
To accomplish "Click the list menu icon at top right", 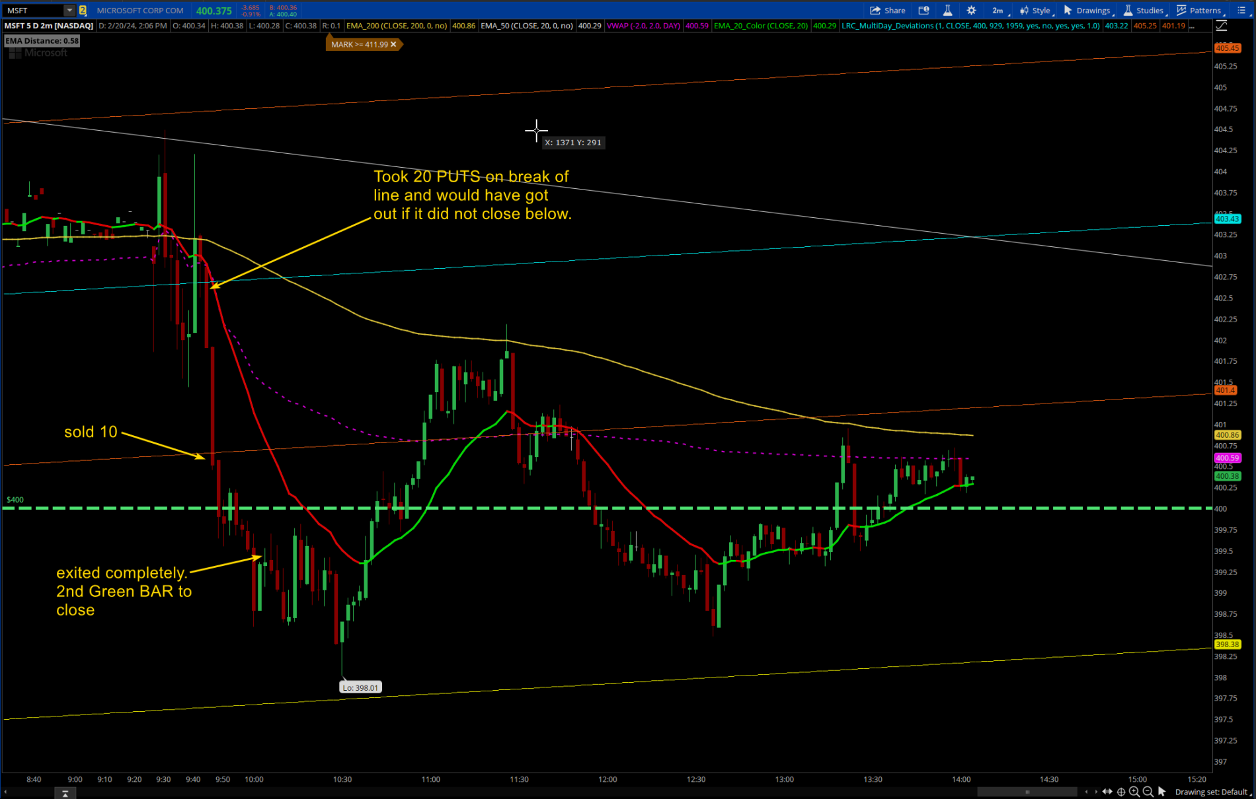I will [x=1241, y=10].
